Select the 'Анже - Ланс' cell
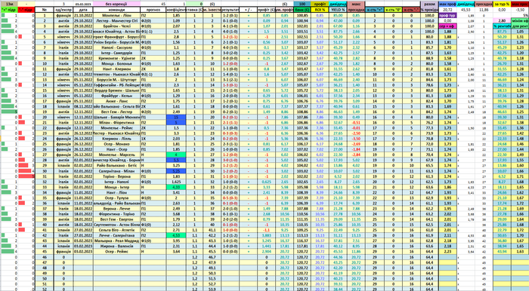 point(116,101)
